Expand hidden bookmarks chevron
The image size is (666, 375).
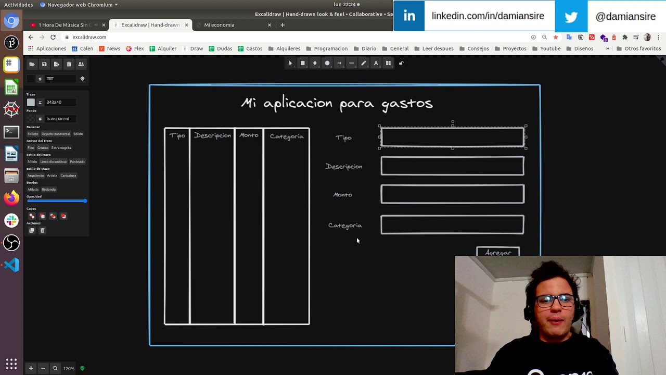point(607,48)
